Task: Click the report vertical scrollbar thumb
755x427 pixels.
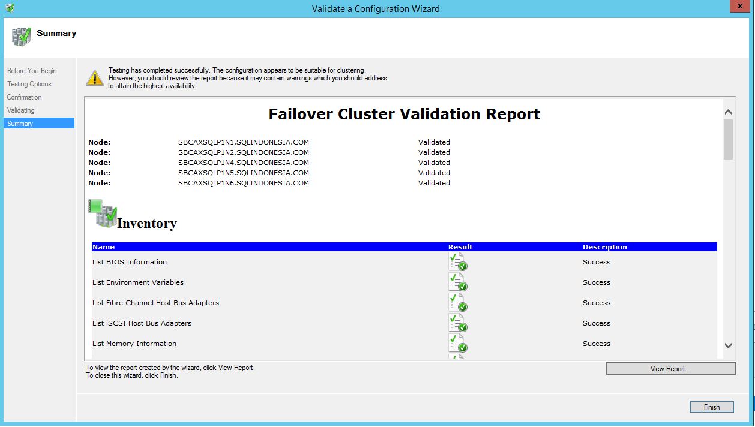Action: pyautogui.click(x=728, y=139)
